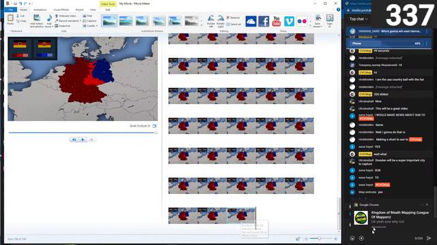Click the chat send arrow button
This screenshot has width=437, height=245.
point(429,238)
